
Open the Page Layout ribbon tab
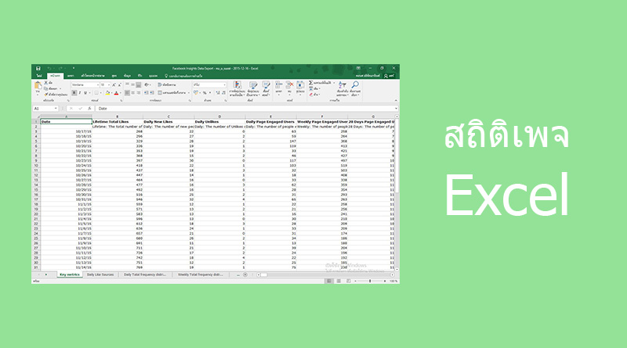pos(92,76)
